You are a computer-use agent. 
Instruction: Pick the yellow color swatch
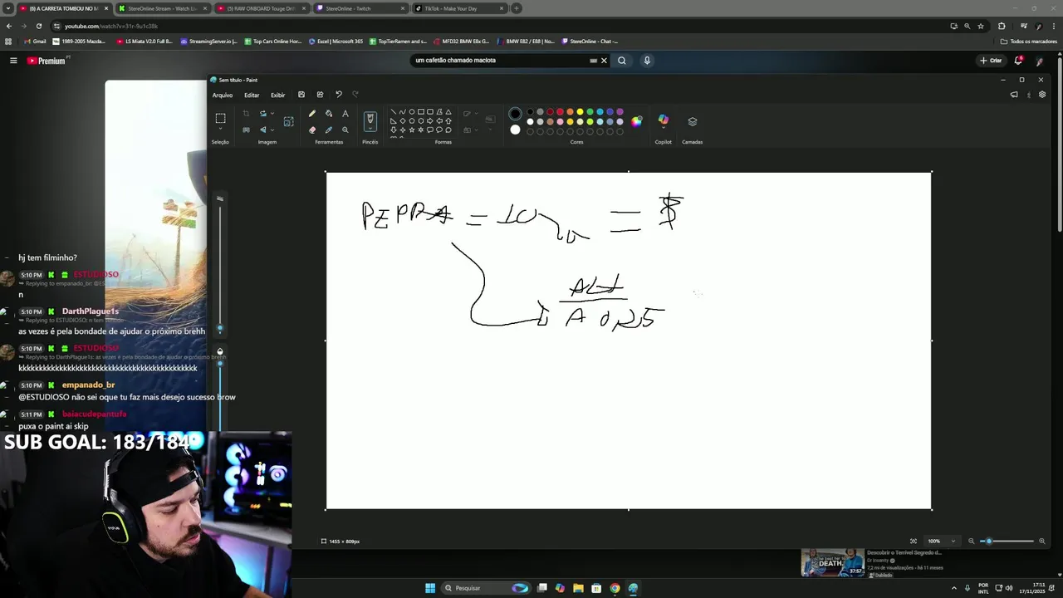580,111
